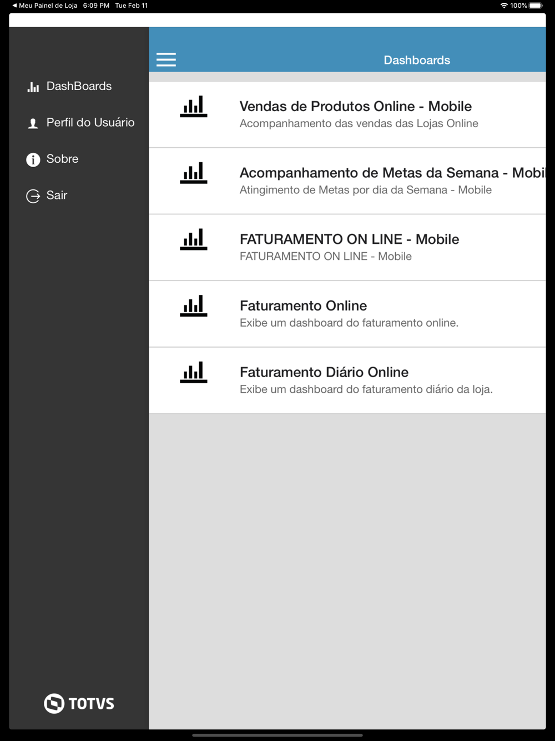The image size is (555, 741).
Task: Click chart icon beside Faturamento Diário Online
Action: coord(194,372)
